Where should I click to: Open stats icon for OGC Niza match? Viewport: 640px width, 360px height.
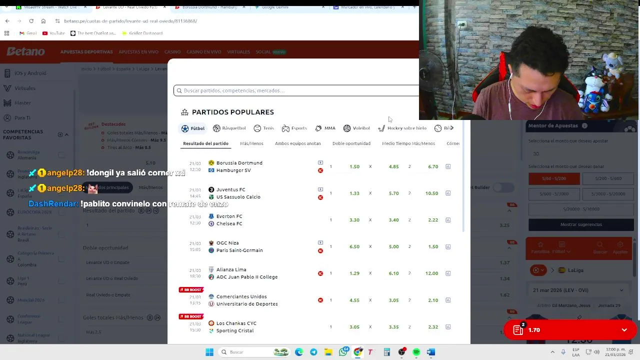(x=448, y=246)
